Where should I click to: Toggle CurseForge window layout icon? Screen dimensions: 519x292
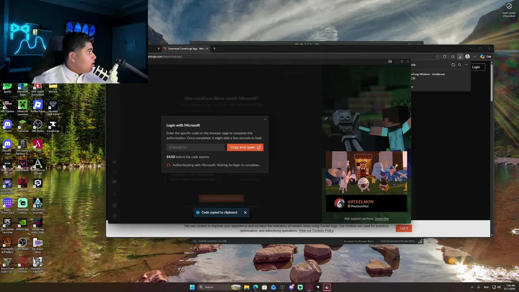pyautogui.click(x=390, y=62)
